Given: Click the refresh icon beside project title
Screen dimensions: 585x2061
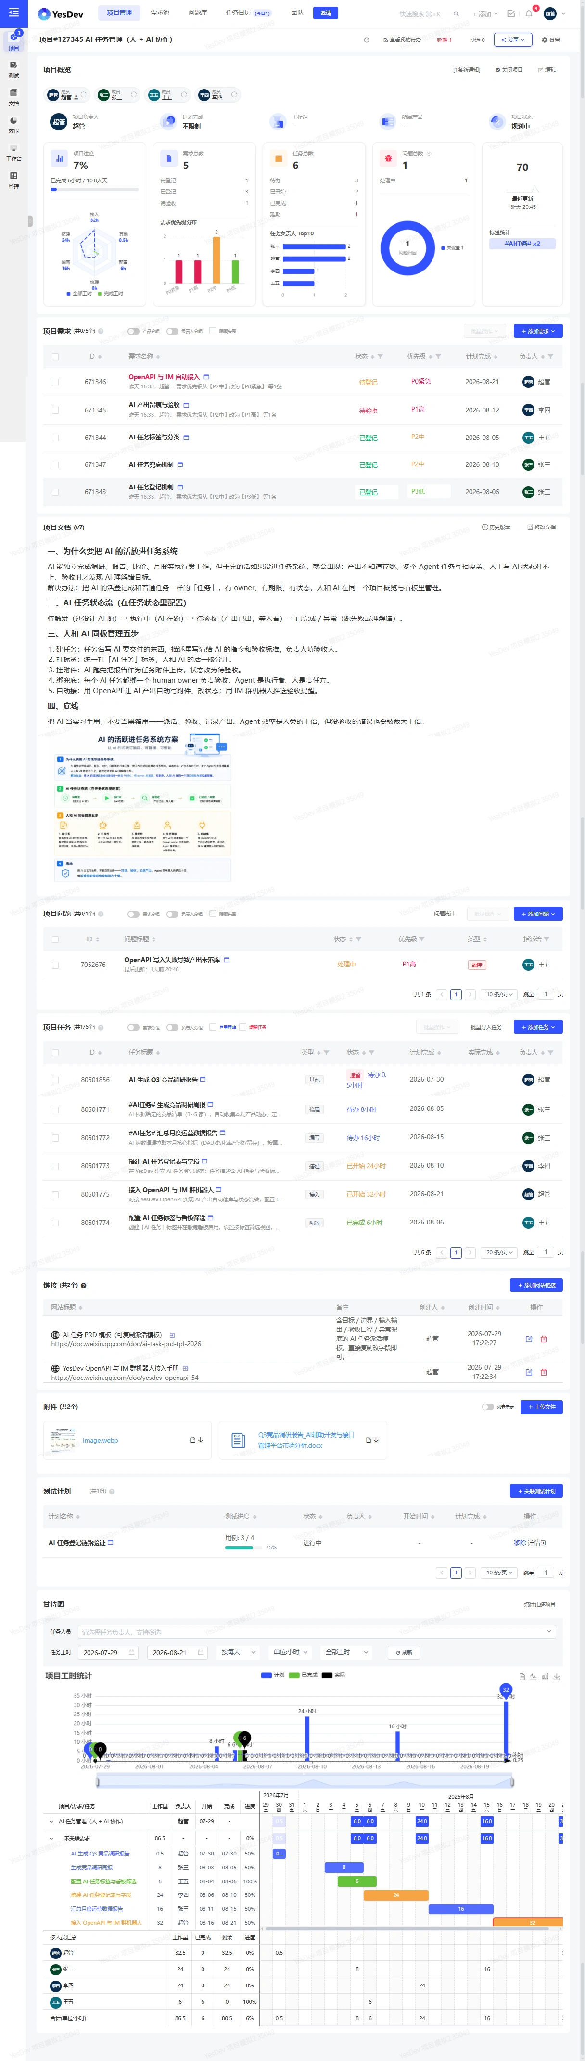Looking at the screenshot, I should click(366, 39).
